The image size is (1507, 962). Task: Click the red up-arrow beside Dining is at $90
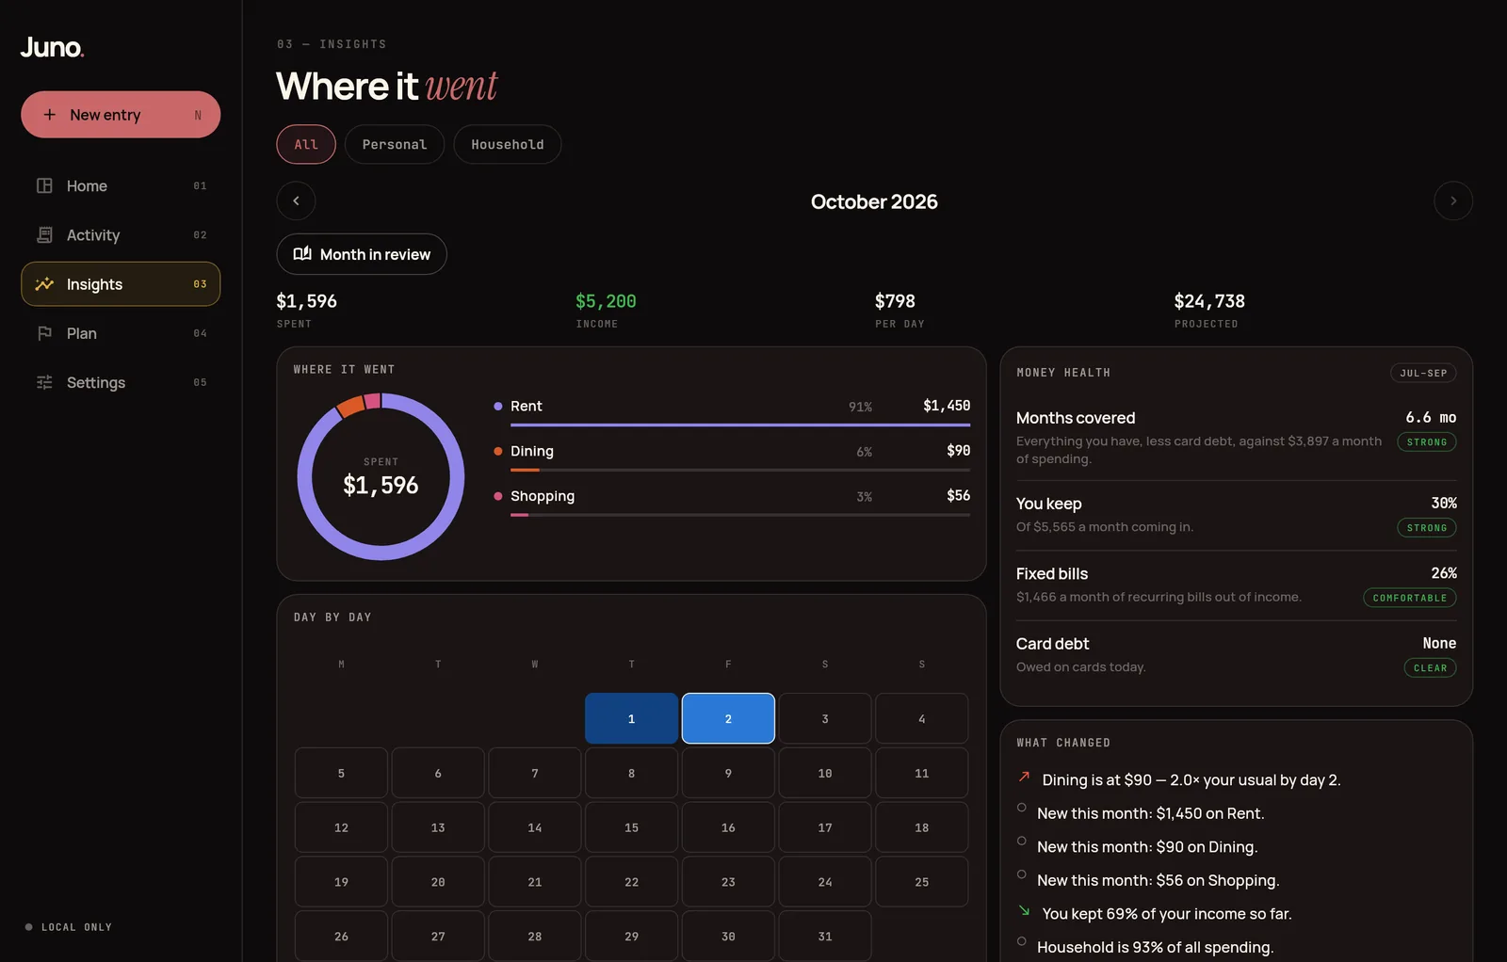1024,778
